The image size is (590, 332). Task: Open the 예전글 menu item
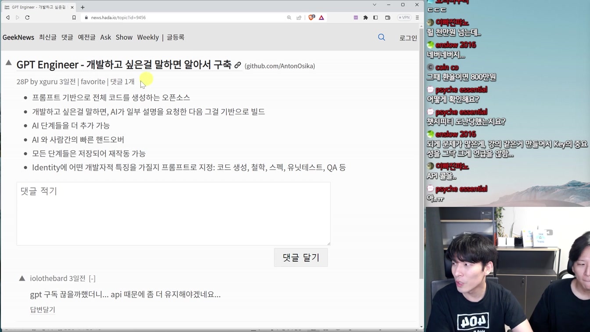(x=86, y=37)
